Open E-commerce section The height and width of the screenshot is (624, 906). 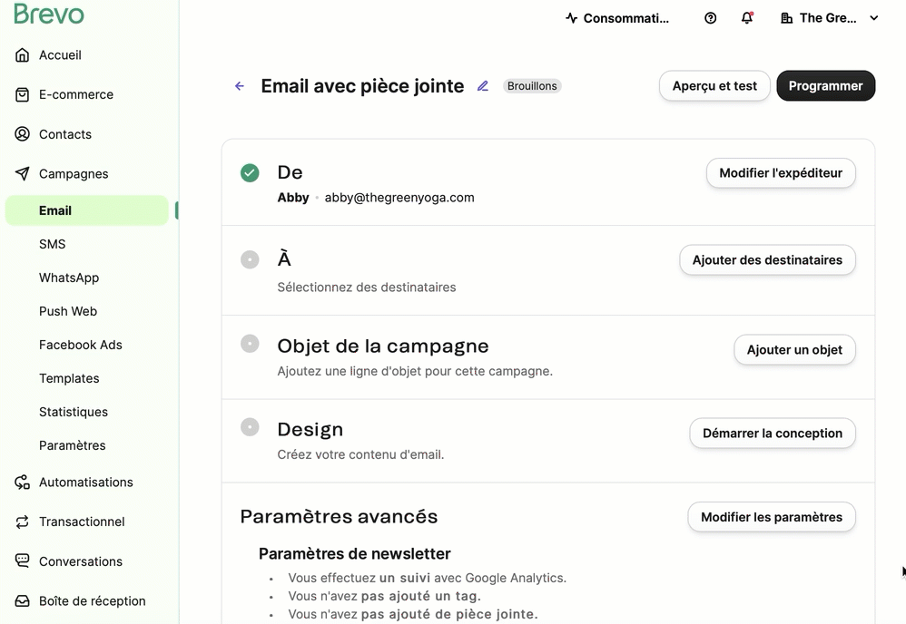[x=76, y=94]
